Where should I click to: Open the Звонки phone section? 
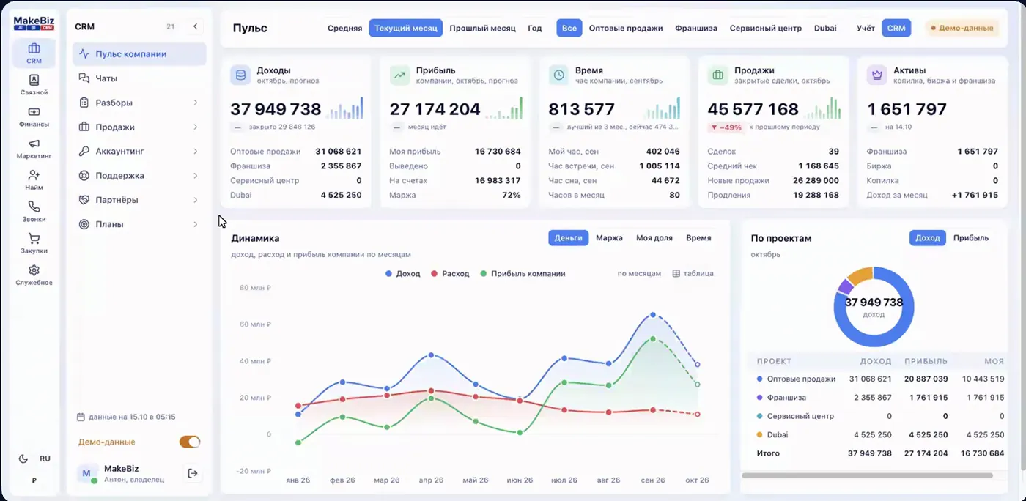[34, 212]
